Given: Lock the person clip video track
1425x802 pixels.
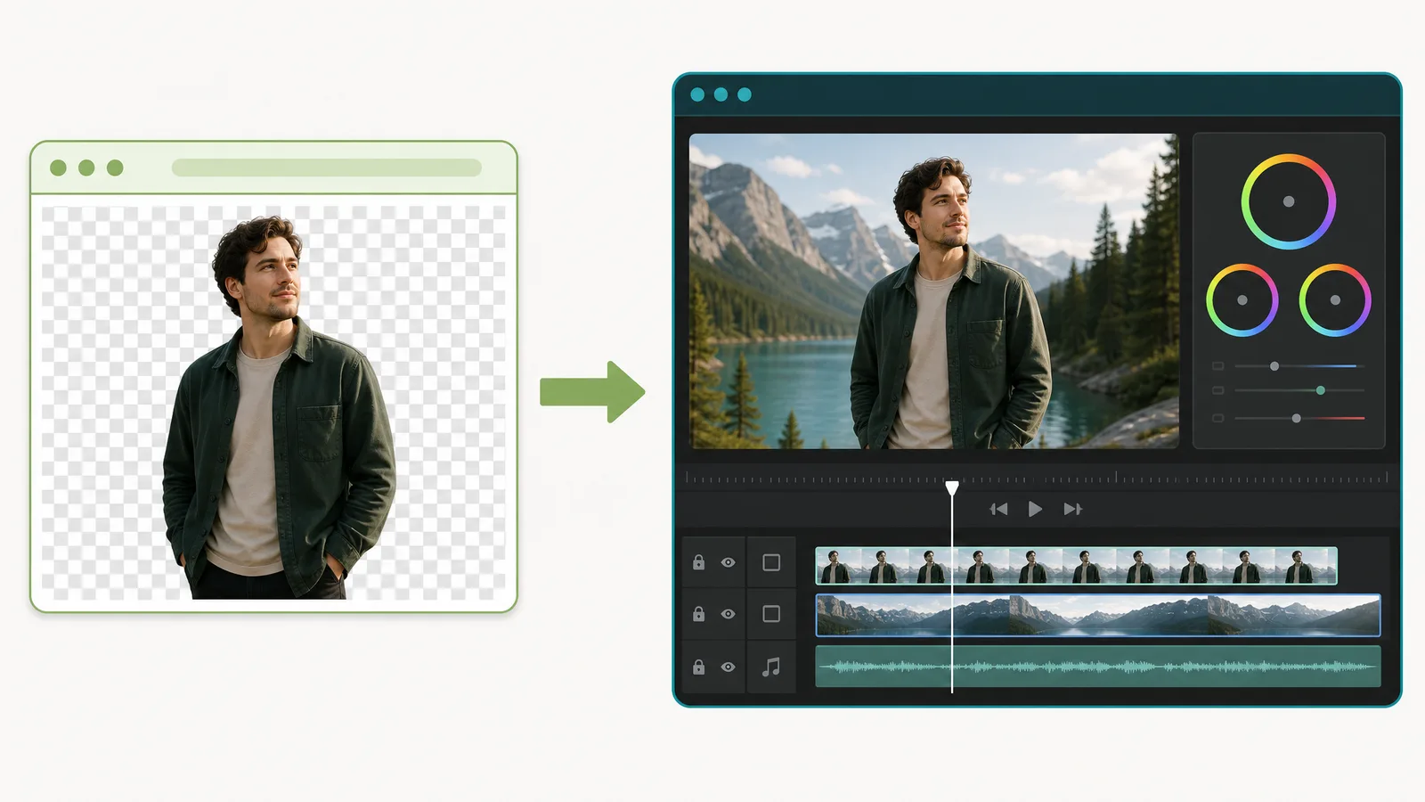Looking at the screenshot, I should pyautogui.click(x=699, y=562).
